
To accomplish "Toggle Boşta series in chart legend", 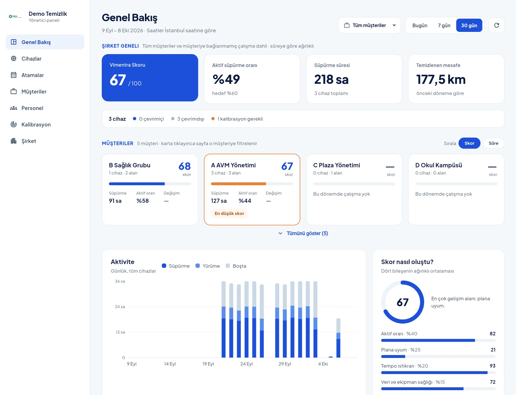I will coord(236,266).
